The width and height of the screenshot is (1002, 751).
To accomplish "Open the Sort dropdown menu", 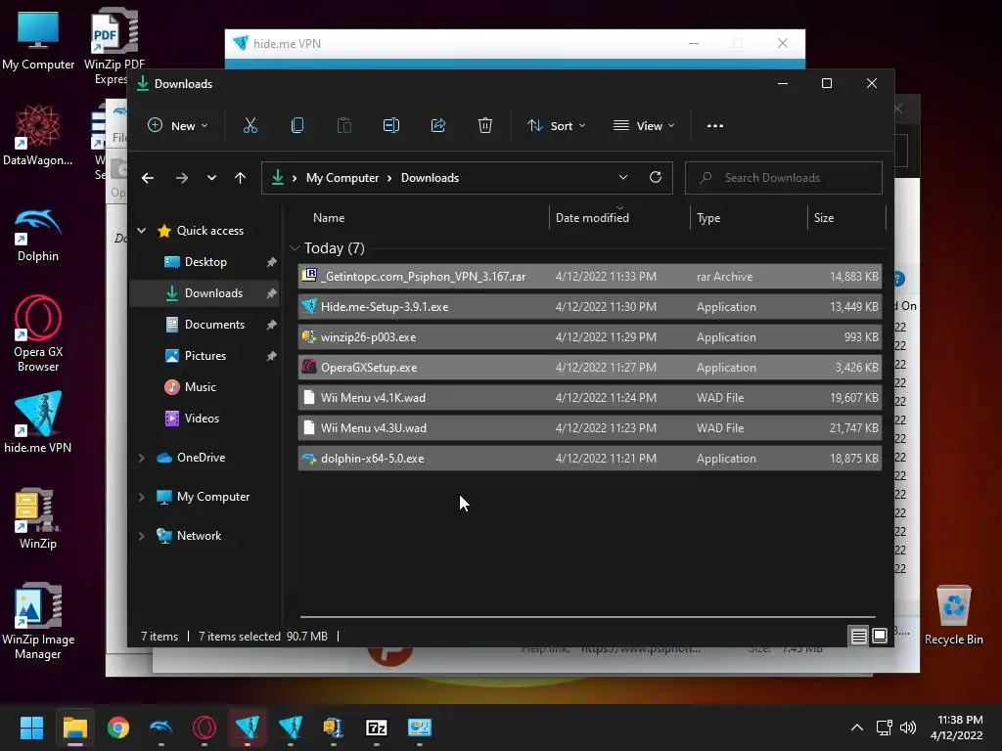I will [x=556, y=126].
